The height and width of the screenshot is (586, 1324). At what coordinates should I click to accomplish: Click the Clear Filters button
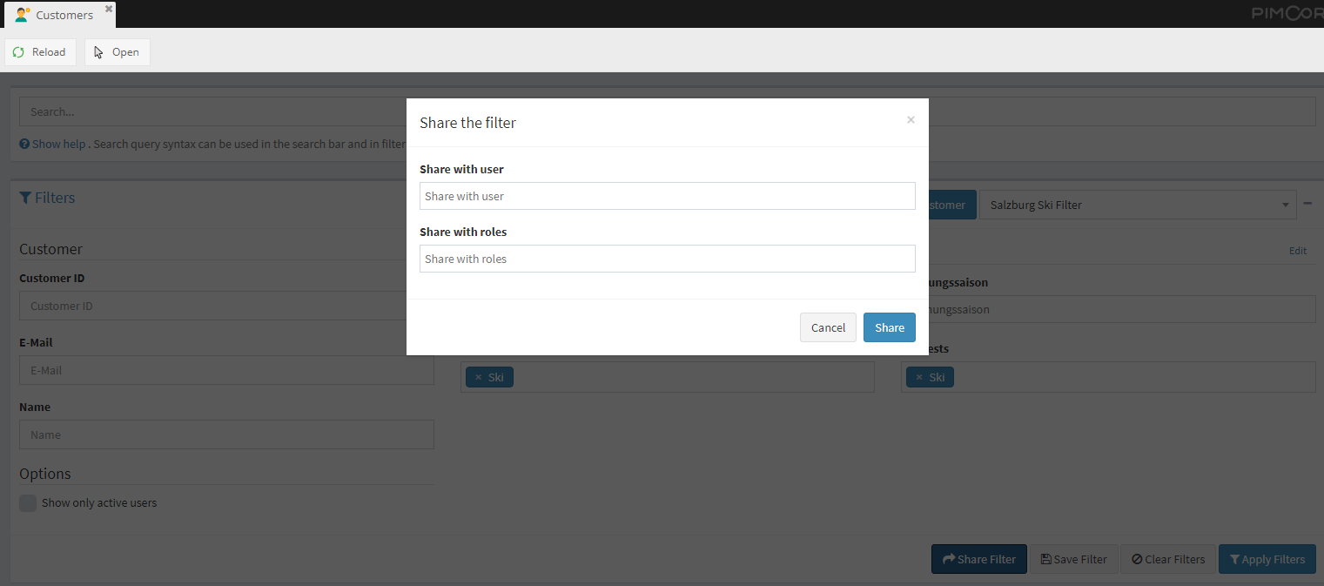click(x=1168, y=559)
